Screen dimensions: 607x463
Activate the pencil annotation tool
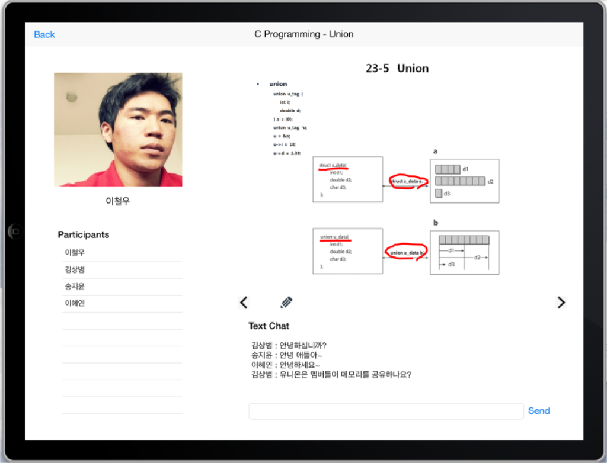coord(286,303)
